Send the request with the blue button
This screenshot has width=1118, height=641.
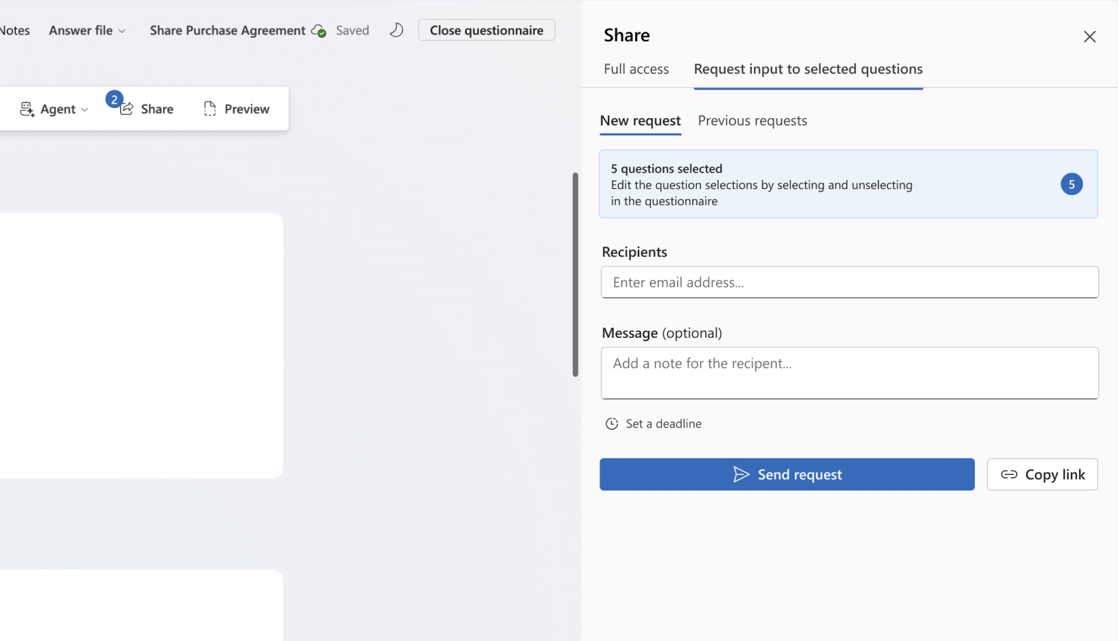(x=786, y=474)
